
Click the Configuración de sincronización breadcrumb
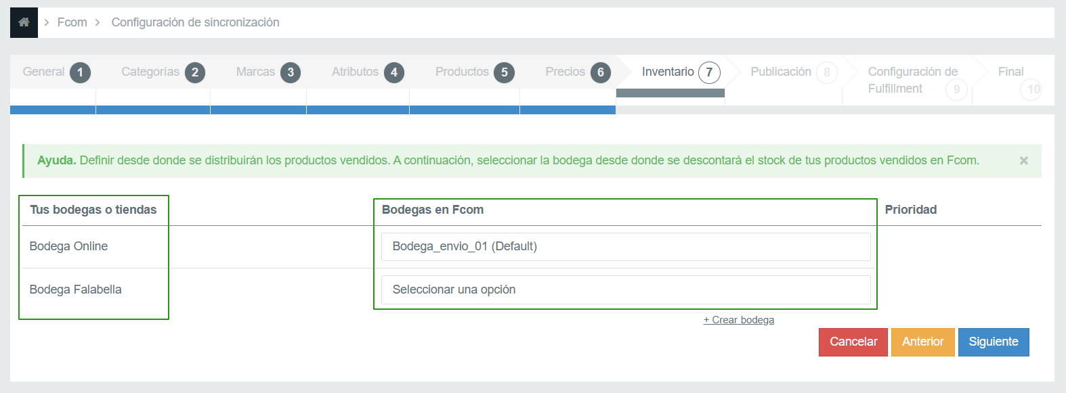(x=195, y=22)
